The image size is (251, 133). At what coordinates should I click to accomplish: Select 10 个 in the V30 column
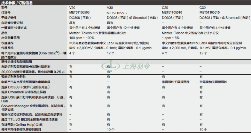111,130
